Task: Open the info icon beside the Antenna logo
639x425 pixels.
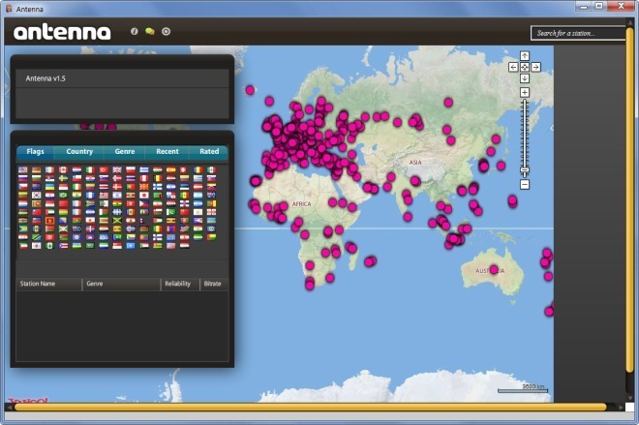Action: point(134,31)
